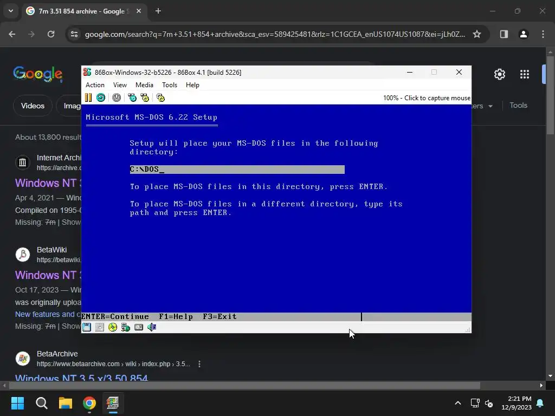Open more options for BetaArchive result
This screenshot has height=416, width=555.
[x=199, y=364]
